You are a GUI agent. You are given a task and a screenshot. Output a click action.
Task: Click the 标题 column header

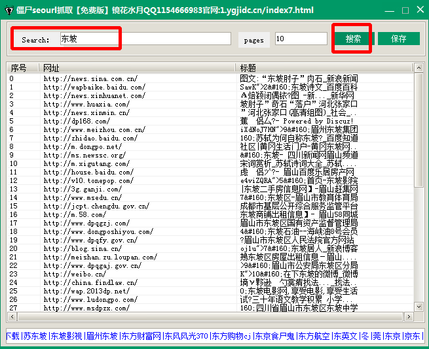tap(324, 68)
